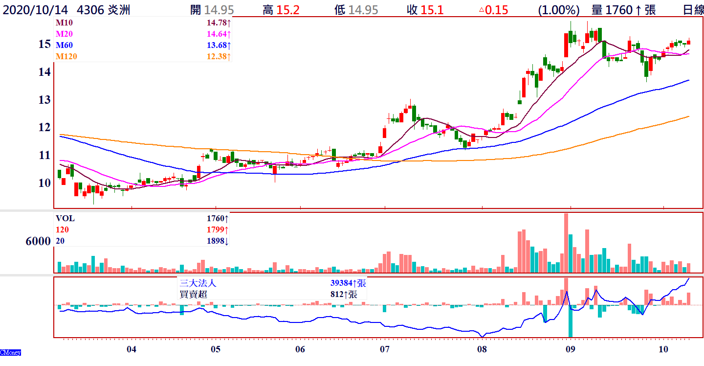Click the up arrow beside M120 value 12.38
Screen dimensions: 704x366
pyautogui.click(x=228, y=56)
